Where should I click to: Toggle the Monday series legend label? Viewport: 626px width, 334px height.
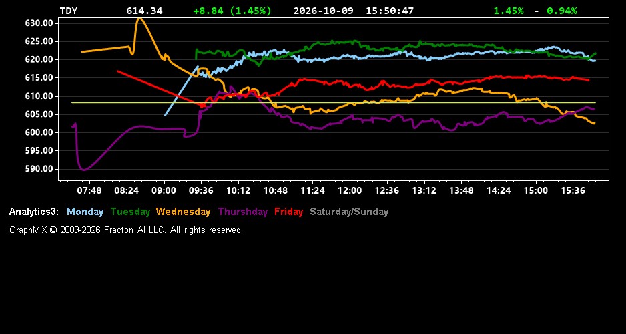click(x=85, y=212)
